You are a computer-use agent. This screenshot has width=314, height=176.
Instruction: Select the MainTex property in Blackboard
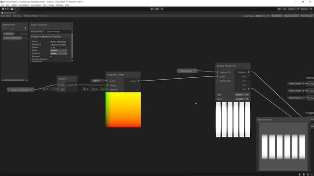(x=8, y=34)
